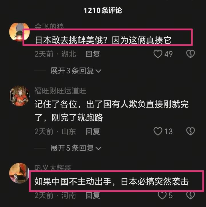Reply to the 湖北 comment
Screen dimensions: 206x207
click(x=93, y=54)
